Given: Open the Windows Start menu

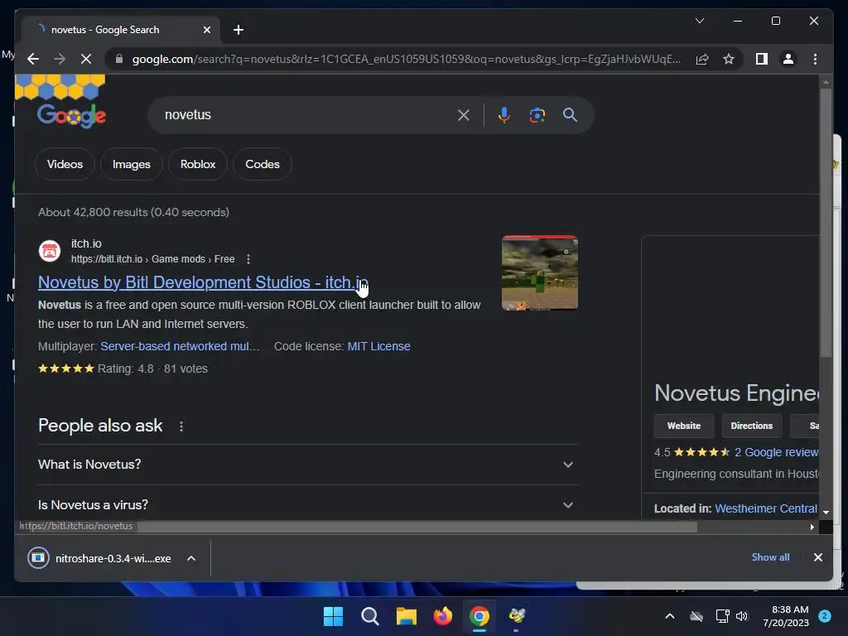Looking at the screenshot, I should tap(333, 616).
